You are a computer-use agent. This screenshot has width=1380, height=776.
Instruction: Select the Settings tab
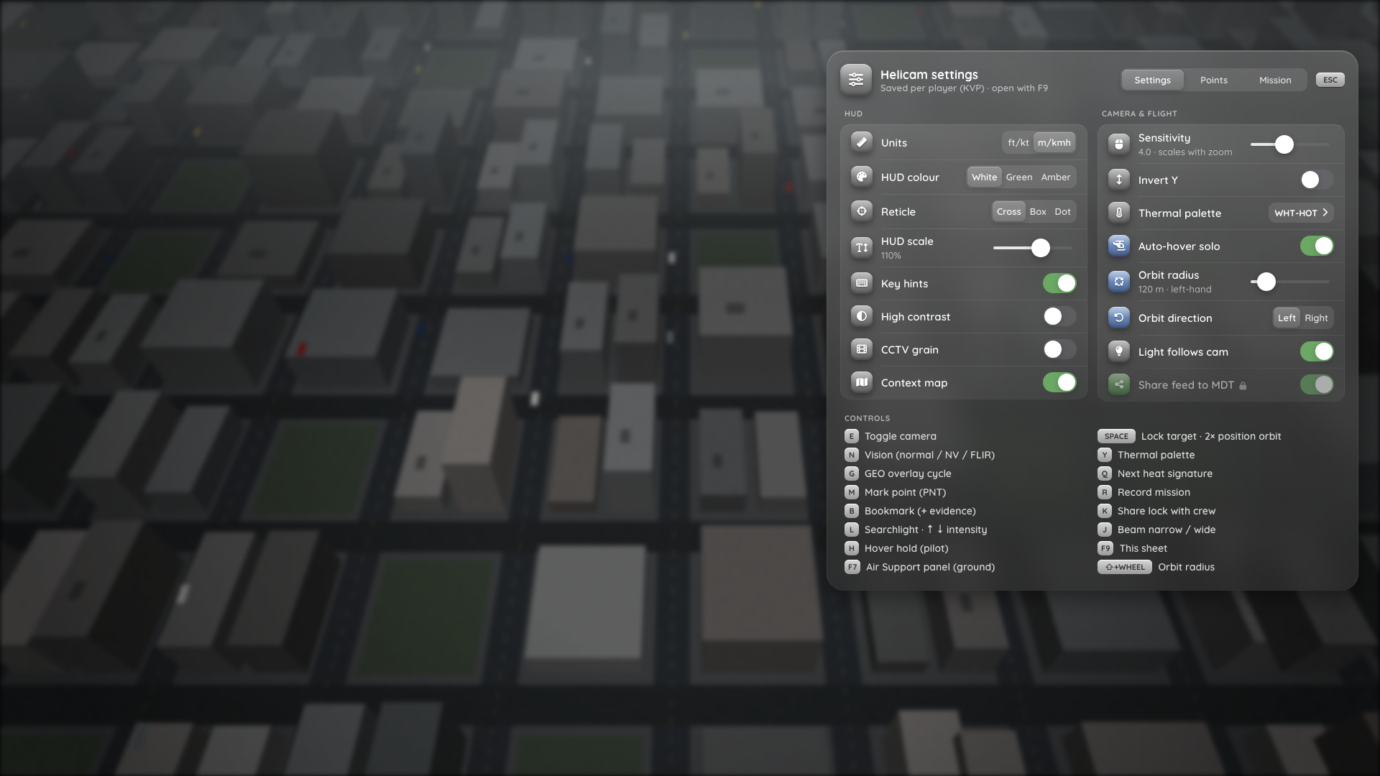(1152, 80)
